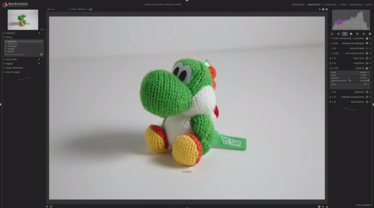Expand crop and rotate module arrow
This screenshot has width=374, height=208.
pos(370,49)
